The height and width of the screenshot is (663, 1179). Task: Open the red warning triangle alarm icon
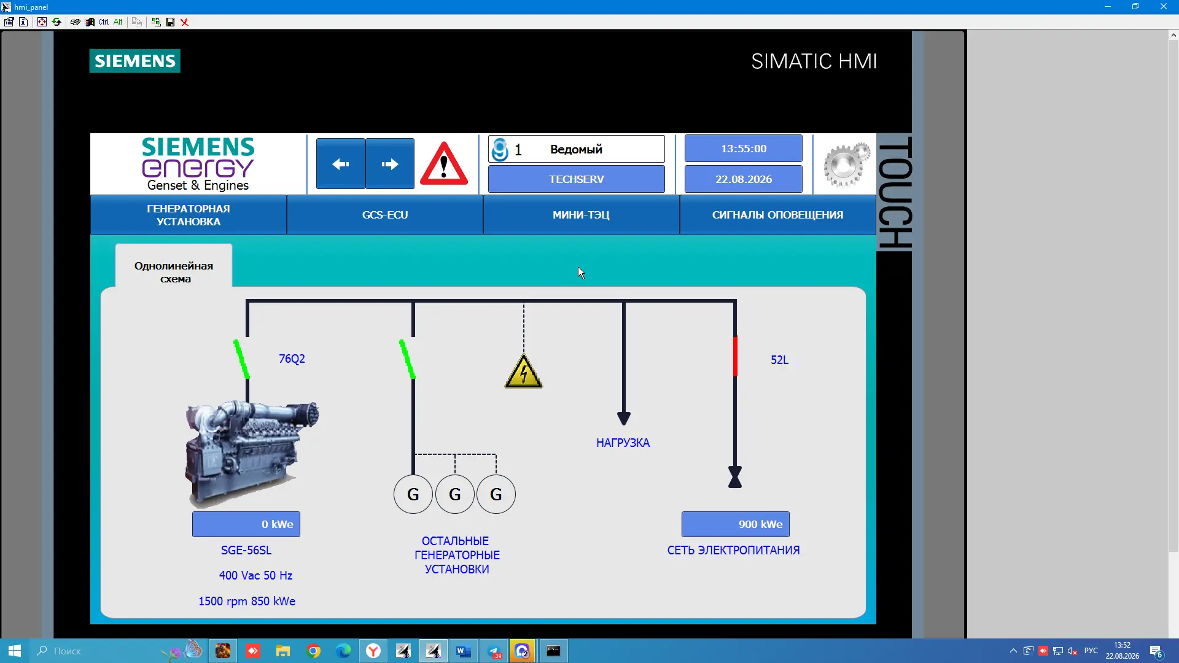point(444,164)
